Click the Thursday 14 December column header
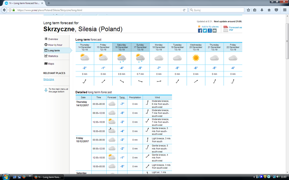Viewport: 289px width, 180px height. coord(85,47)
